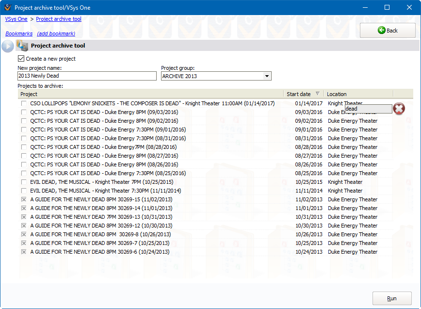Screen dimensions: 421x309
Task: Click the blue play arrow icon
Action: point(8,46)
